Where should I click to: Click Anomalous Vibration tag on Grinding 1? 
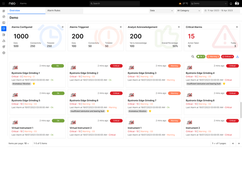21,84
